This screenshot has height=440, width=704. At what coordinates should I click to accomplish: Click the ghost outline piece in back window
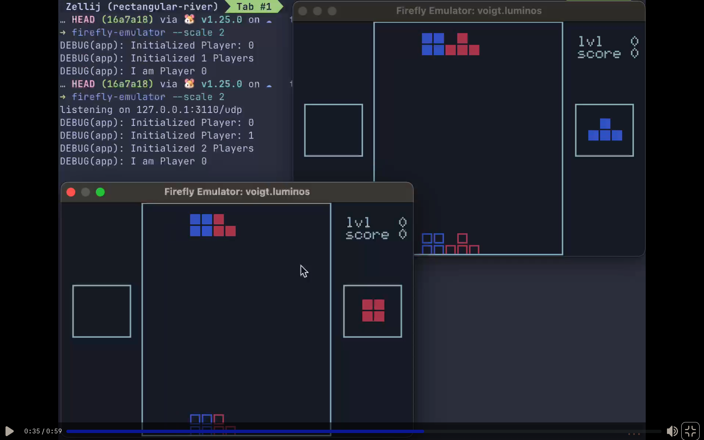(450, 244)
